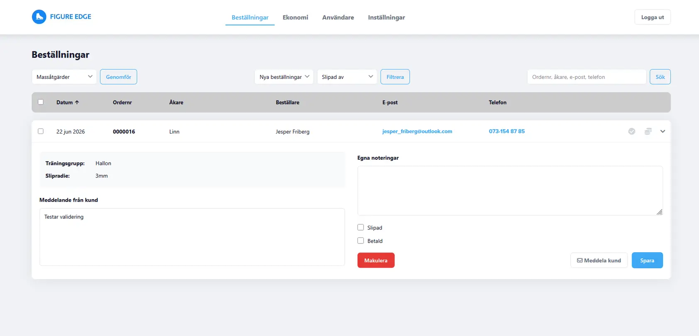
Task: Open the Massåtgärder dropdown
Action: 64,77
